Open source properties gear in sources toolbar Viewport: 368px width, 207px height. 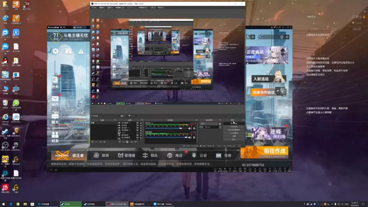tap(127, 142)
